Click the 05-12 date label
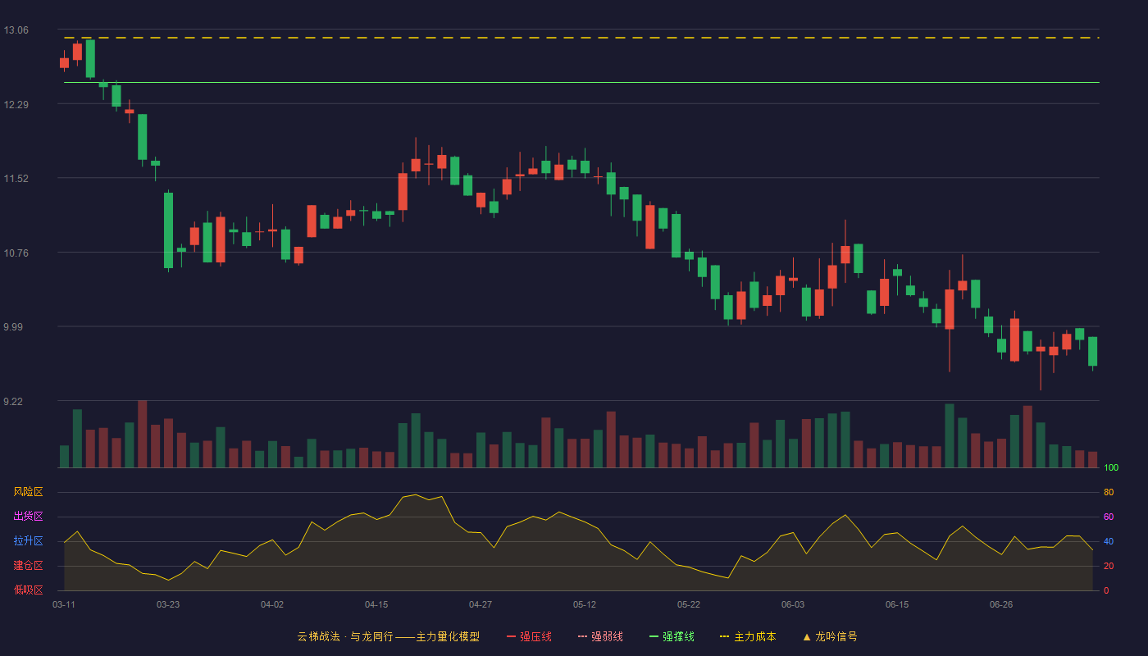 585,604
